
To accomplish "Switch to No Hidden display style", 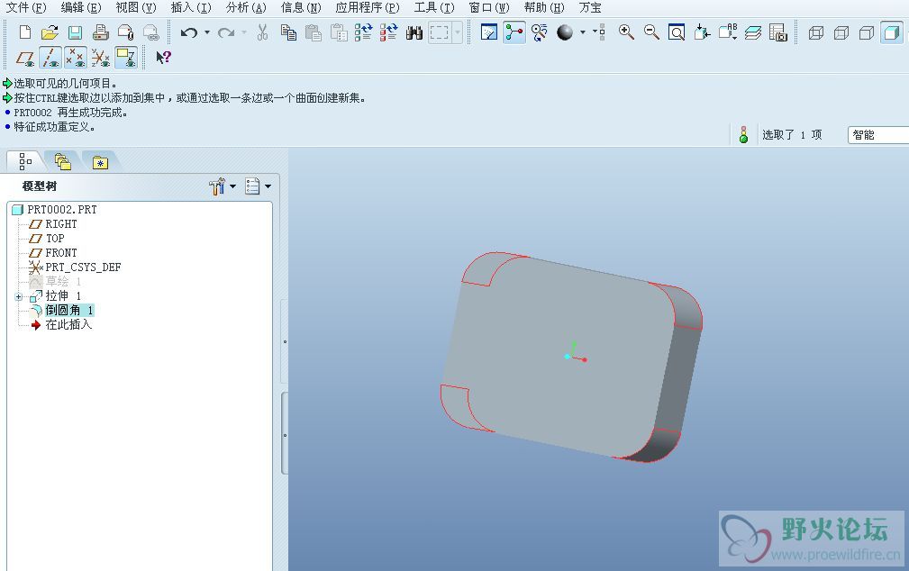I will point(867,32).
